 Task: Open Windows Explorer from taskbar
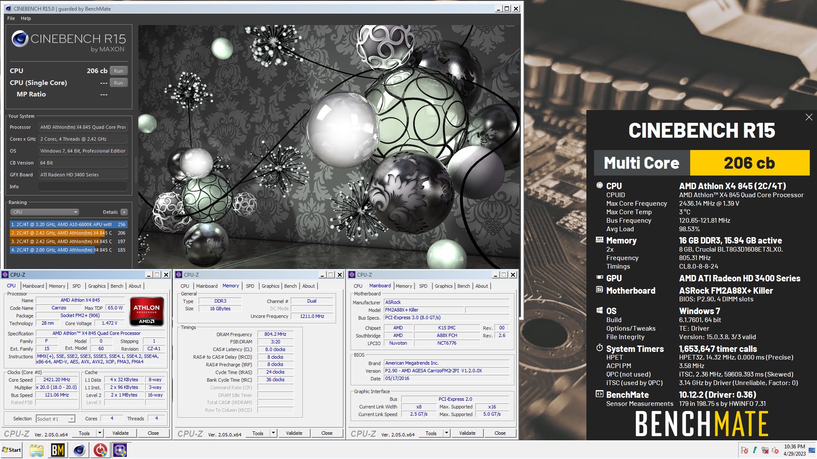[x=36, y=450]
